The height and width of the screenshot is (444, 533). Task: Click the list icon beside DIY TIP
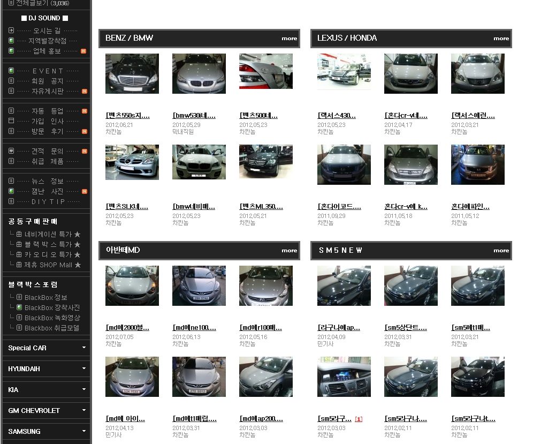(11, 201)
